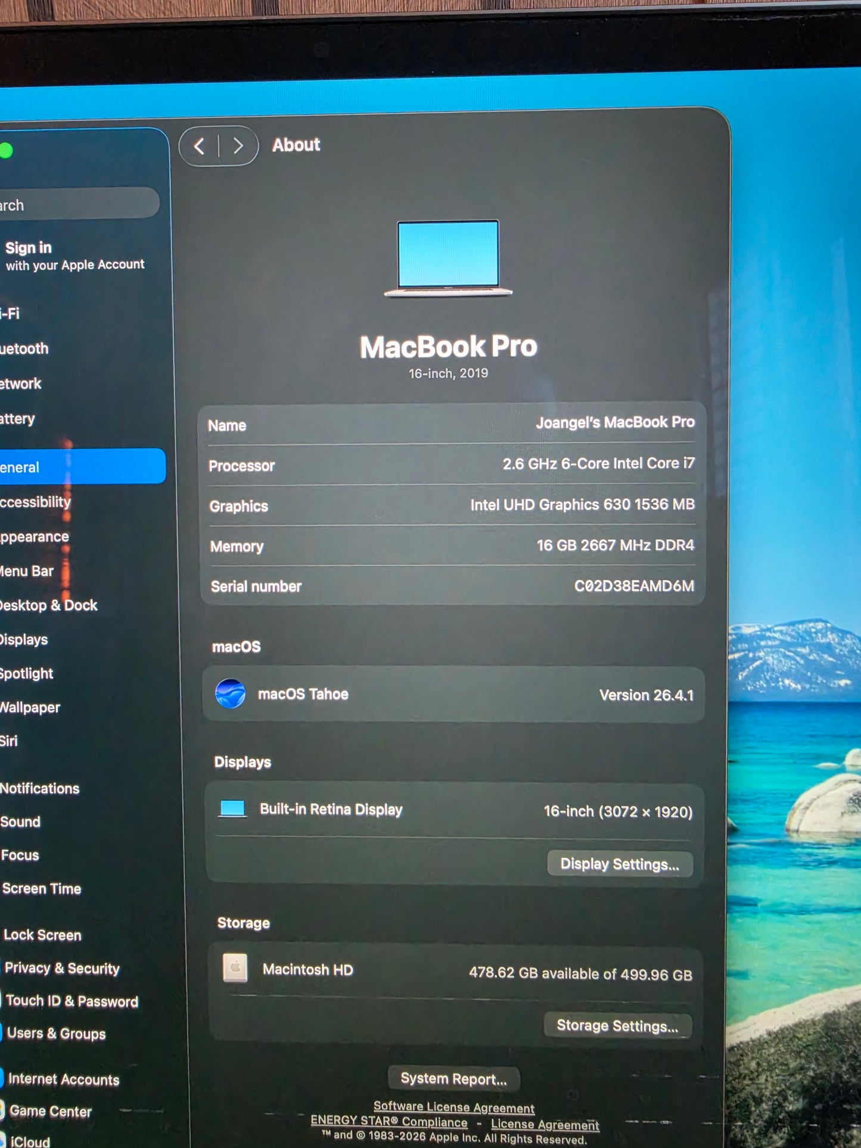Image resolution: width=861 pixels, height=1148 pixels.
Task: Click processor value "2.6 GHz 6-Core Intel Core i7"
Action: pyautogui.click(x=598, y=463)
